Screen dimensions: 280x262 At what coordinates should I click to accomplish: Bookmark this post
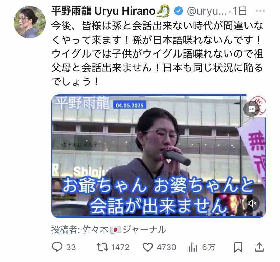(238, 247)
